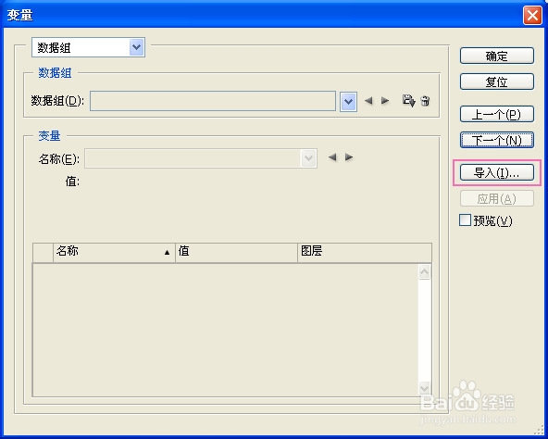Click previous variable arrow beside 名称 field
The image size is (548, 439).
click(x=332, y=157)
